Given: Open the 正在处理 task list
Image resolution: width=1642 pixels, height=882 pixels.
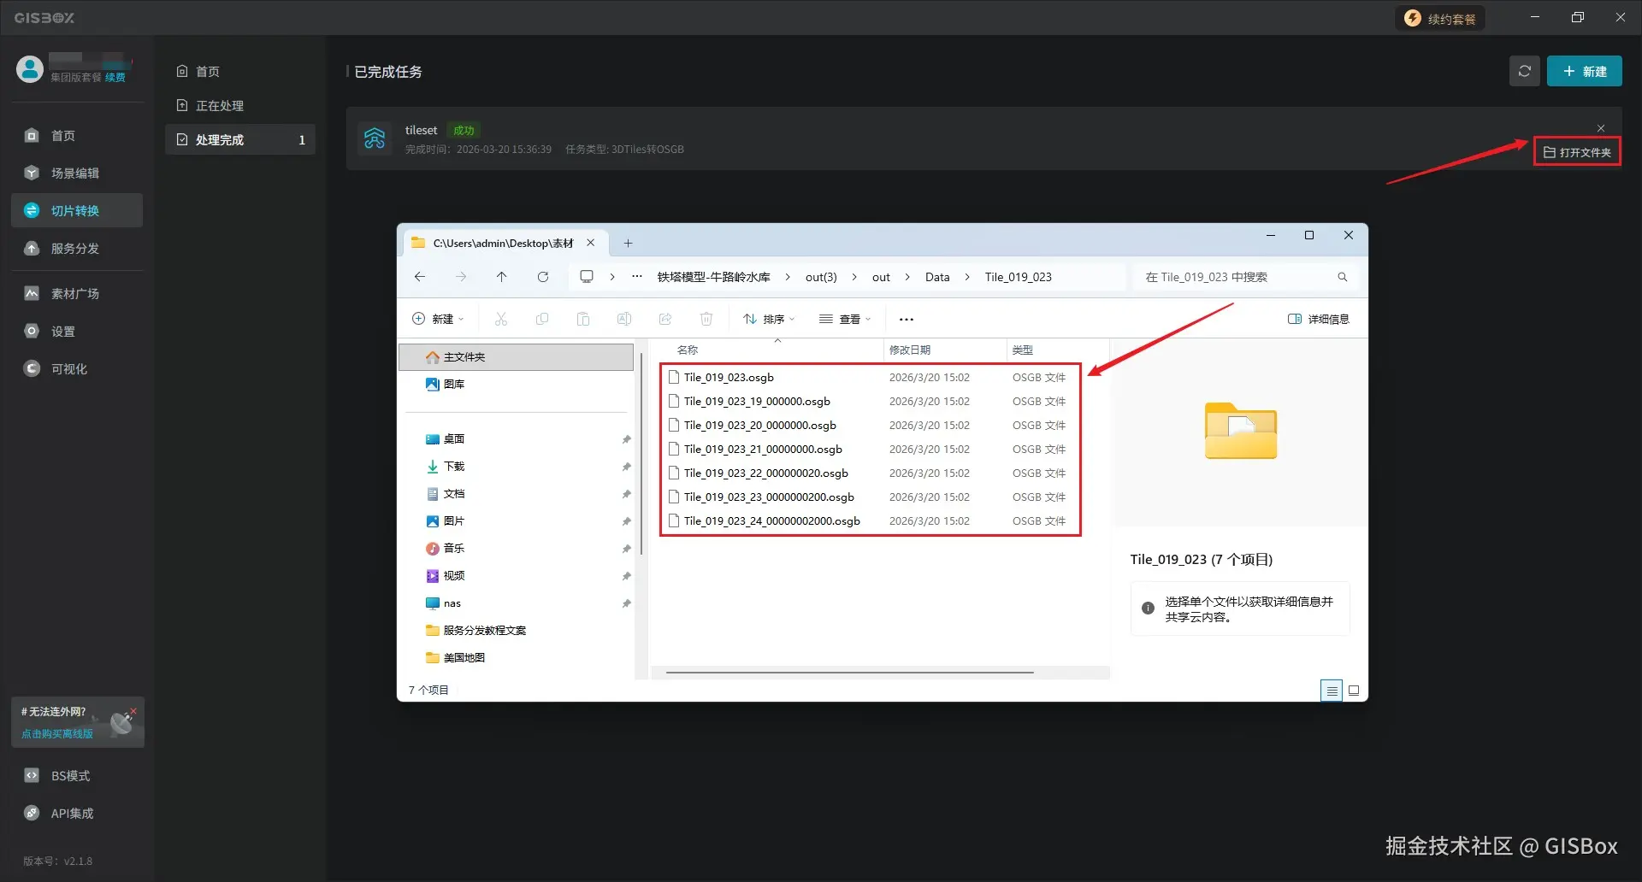Looking at the screenshot, I should click(239, 106).
